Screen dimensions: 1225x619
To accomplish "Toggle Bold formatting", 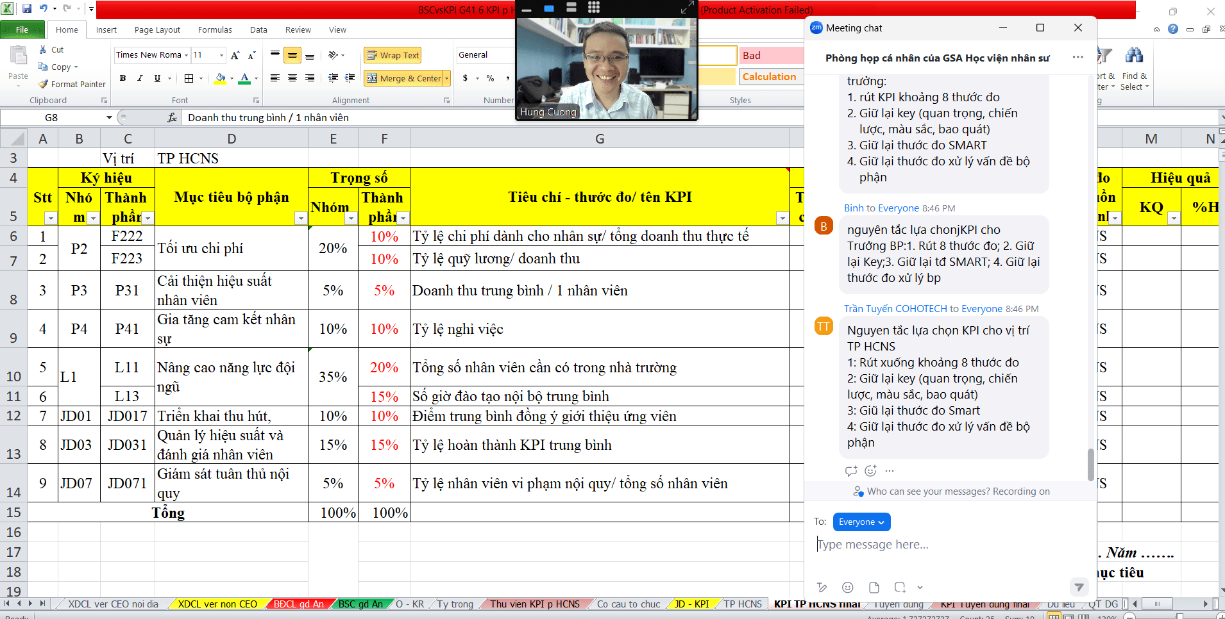I will coord(122,78).
